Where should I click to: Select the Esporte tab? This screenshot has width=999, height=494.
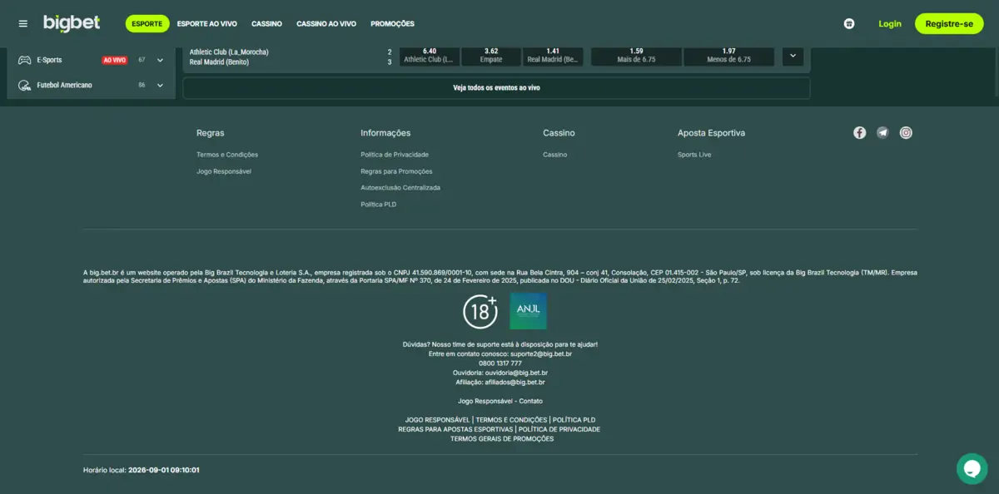(x=147, y=24)
